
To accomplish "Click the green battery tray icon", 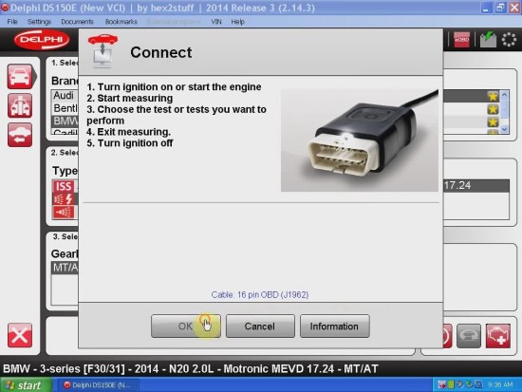I will tap(451, 385).
